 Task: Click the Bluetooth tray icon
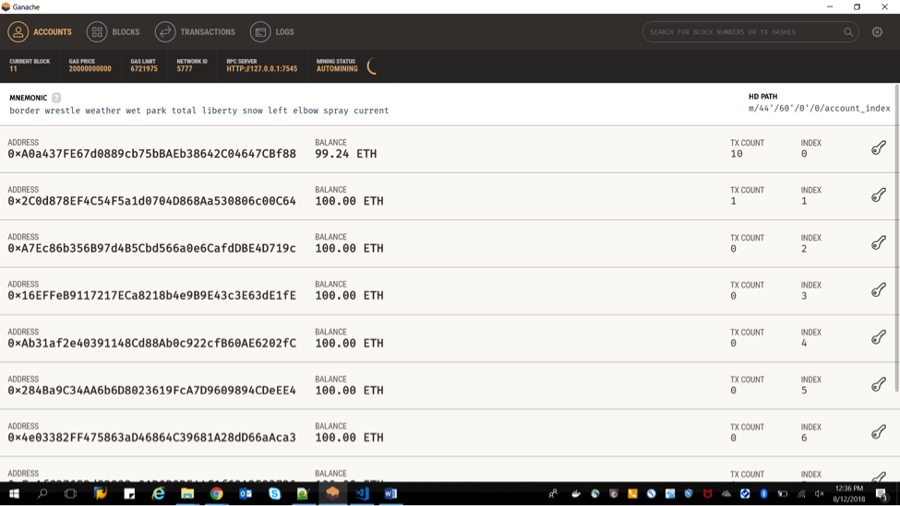coord(763,493)
